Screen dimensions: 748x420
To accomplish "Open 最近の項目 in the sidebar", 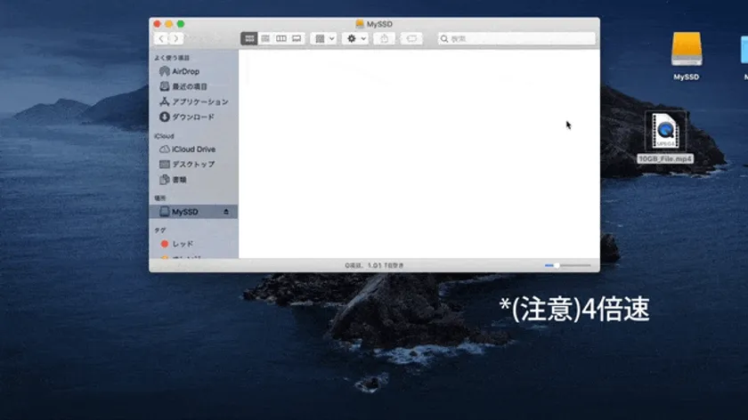I will 189,86.
